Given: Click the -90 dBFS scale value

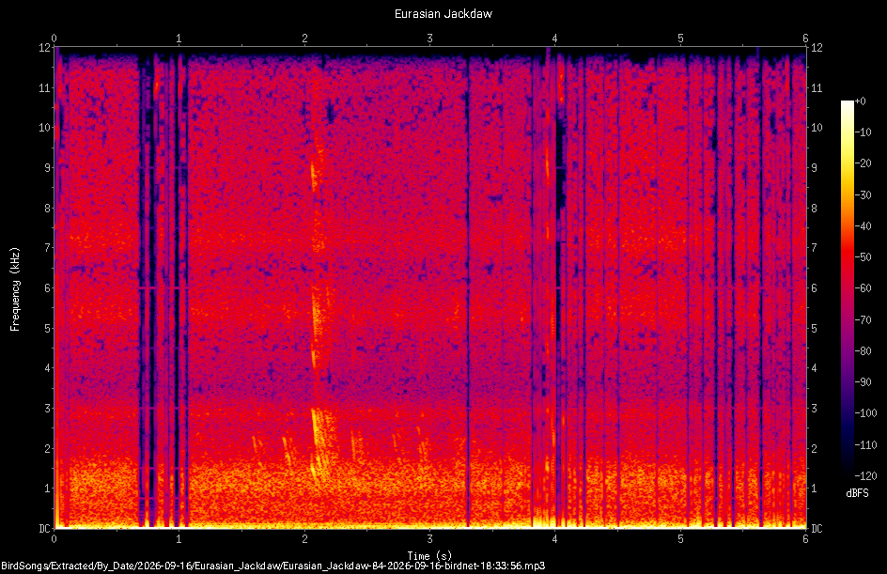Looking at the screenshot, I should click(x=864, y=382).
